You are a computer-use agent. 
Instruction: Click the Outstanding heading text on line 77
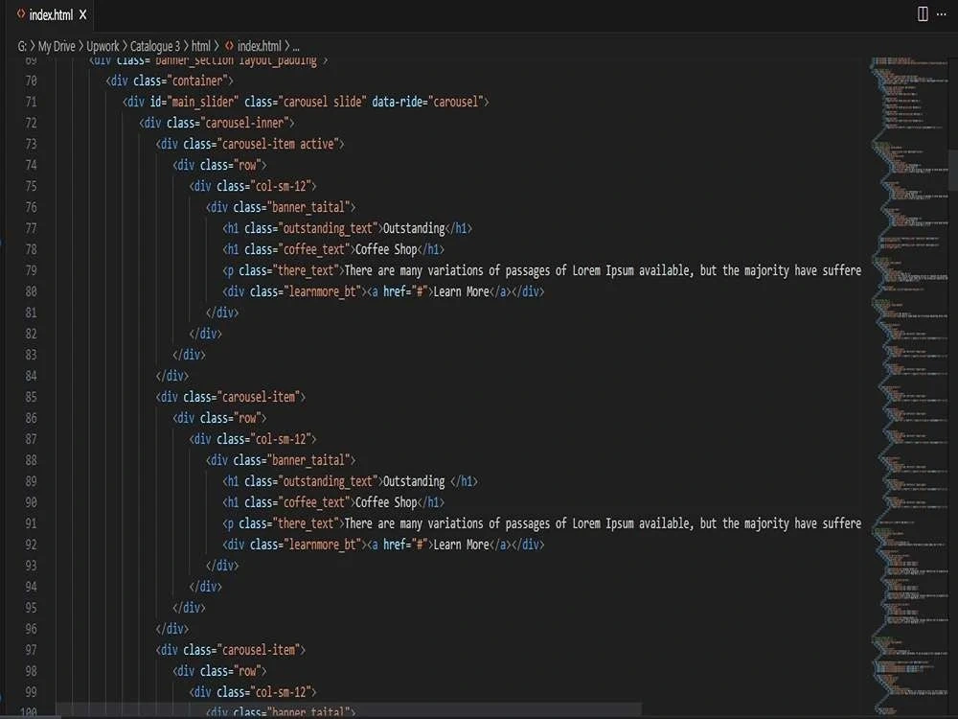pos(414,229)
